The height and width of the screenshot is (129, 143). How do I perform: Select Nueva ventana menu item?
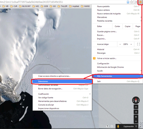(x=117, y=10)
